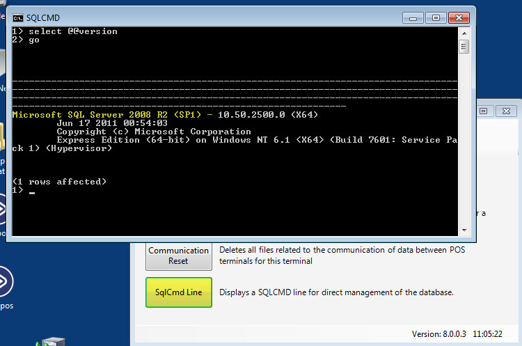Open the SqlCmd Line yellow button

pyautogui.click(x=179, y=292)
